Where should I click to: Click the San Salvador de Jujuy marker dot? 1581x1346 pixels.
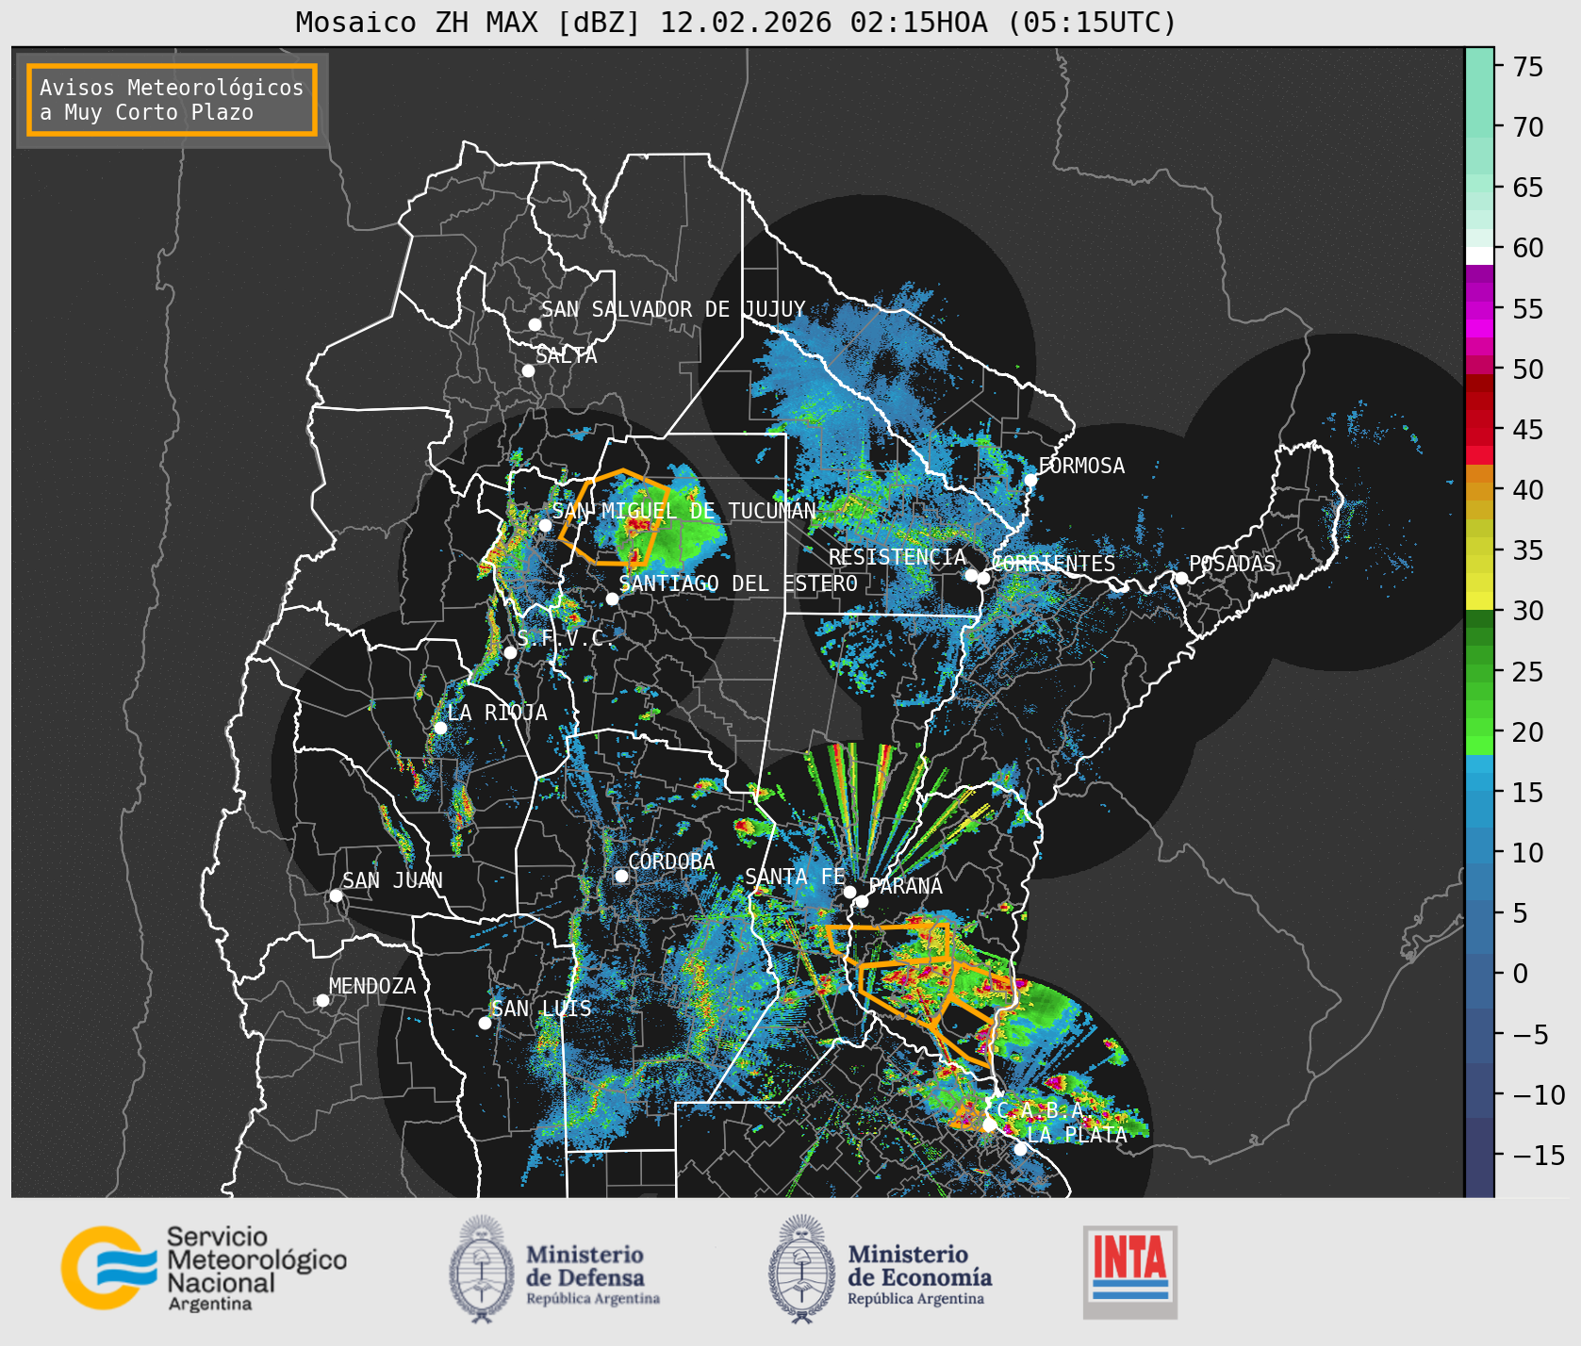click(535, 324)
